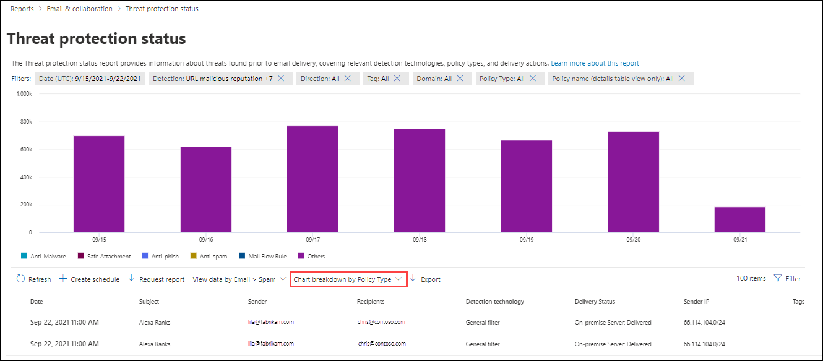This screenshot has height=361, width=823.
Task: Click the purple Others legend swatch
Action: click(301, 256)
